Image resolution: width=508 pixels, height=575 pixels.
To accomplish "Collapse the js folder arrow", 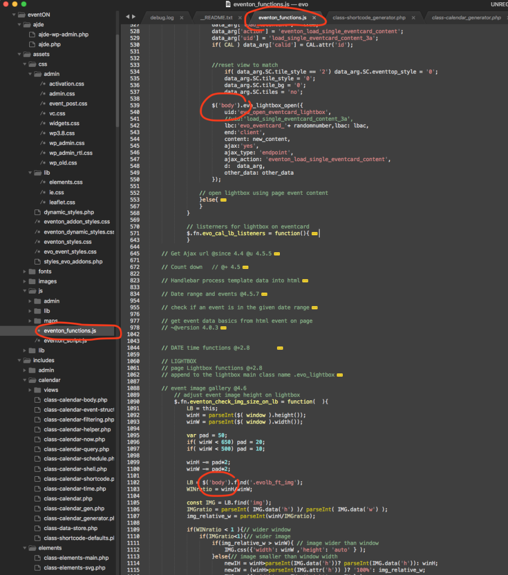I will (x=25, y=291).
